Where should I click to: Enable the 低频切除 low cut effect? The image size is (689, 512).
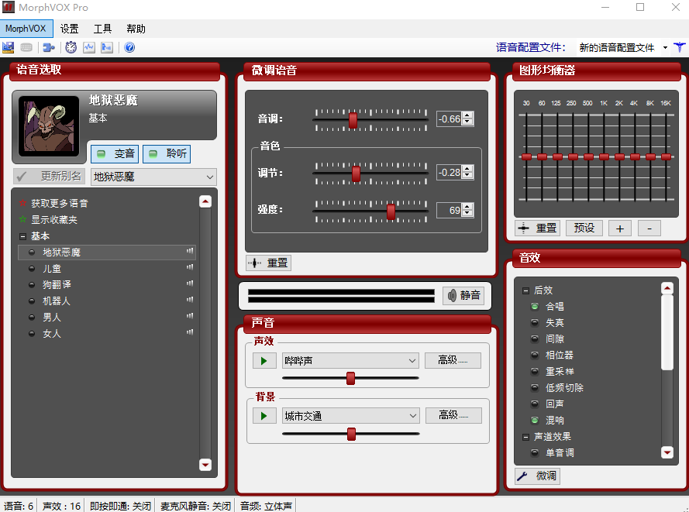(535, 387)
